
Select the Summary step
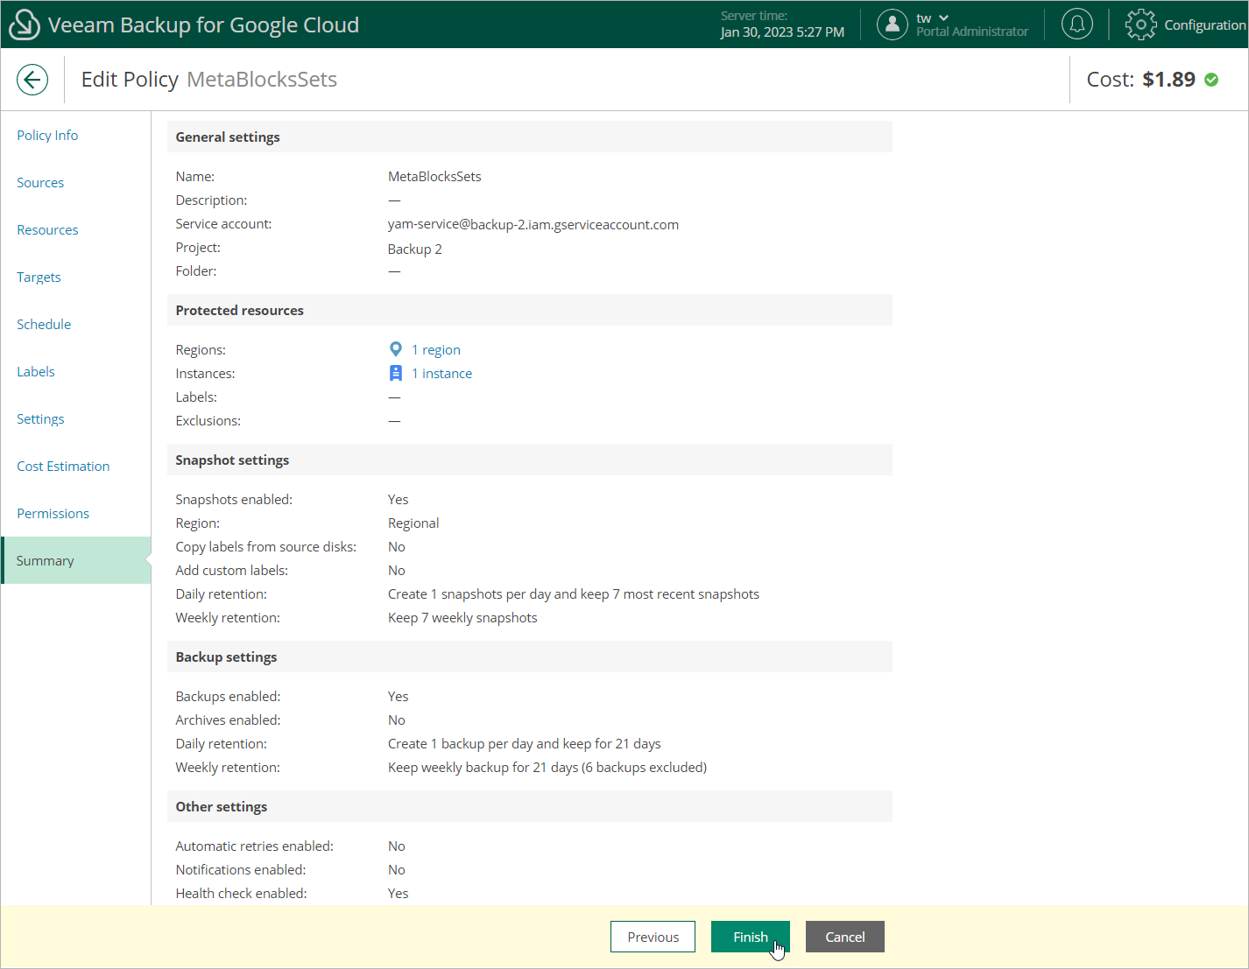[76, 560]
